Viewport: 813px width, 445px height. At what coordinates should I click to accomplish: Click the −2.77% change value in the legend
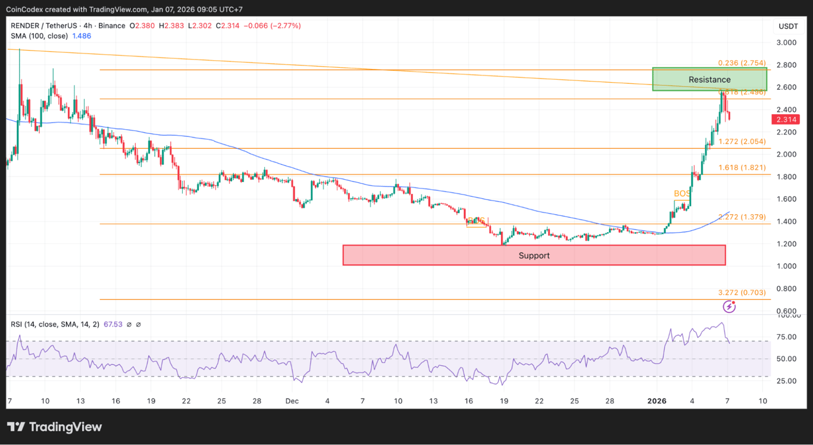(286, 26)
